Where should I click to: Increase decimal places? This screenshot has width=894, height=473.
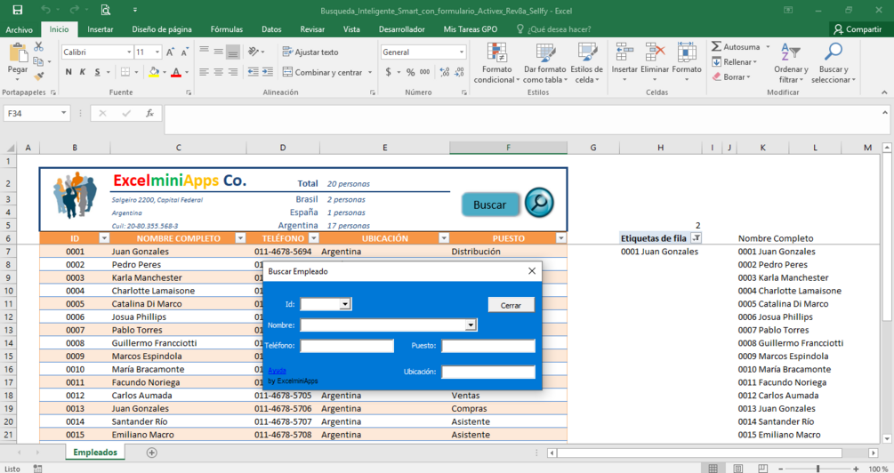point(445,72)
